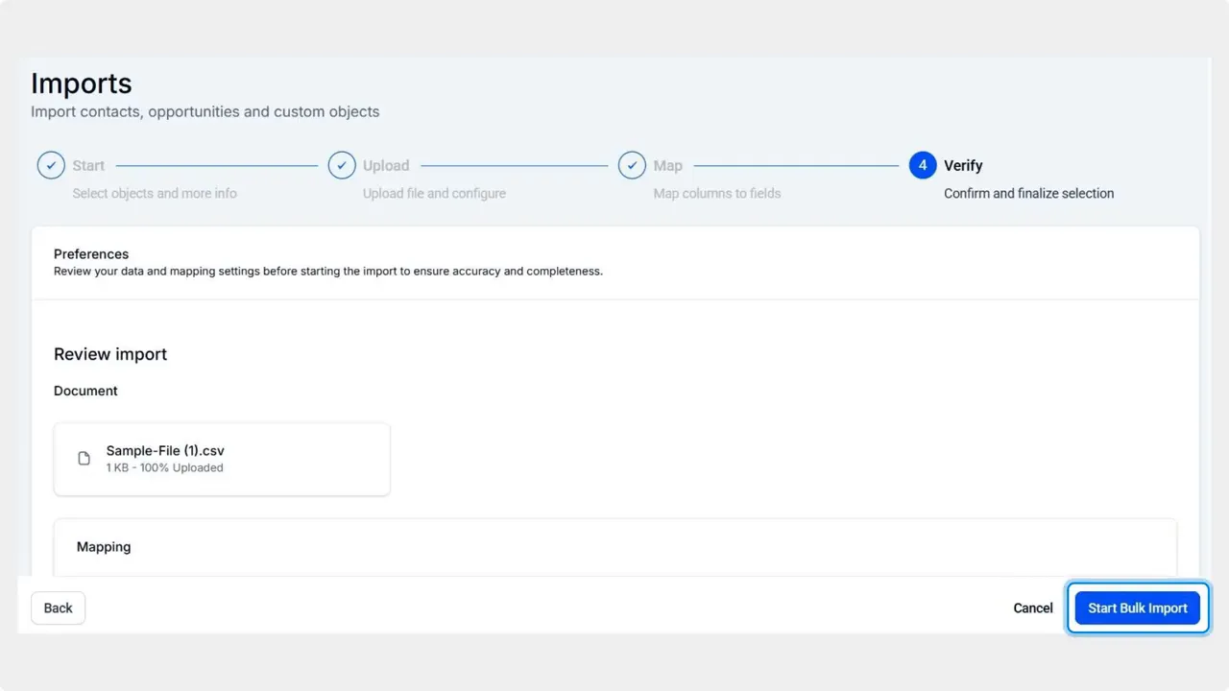Click the Start step checkmark icon
This screenshot has width=1229, height=691.
51,165
